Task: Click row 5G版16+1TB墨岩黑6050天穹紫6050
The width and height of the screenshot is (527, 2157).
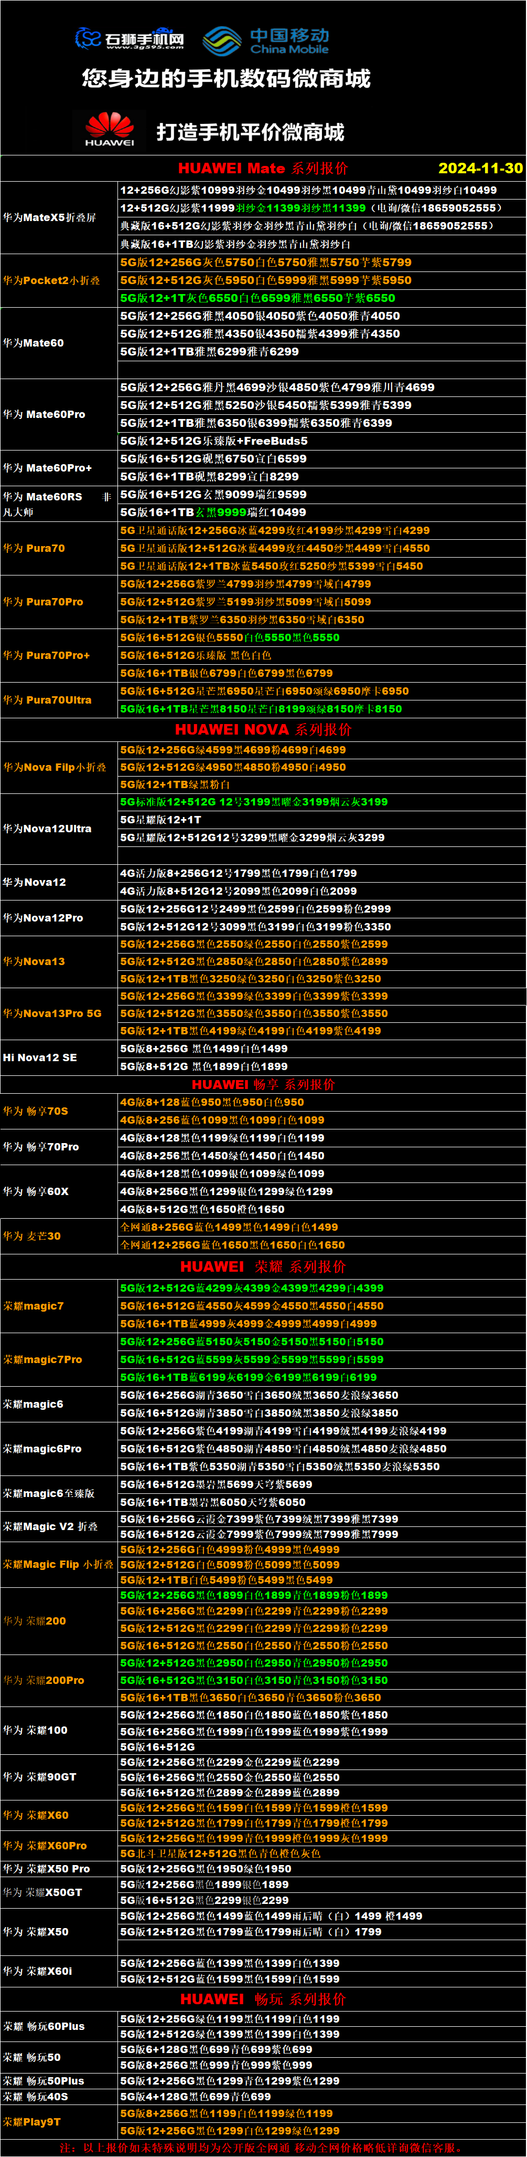Action: tap(322, 1502)
